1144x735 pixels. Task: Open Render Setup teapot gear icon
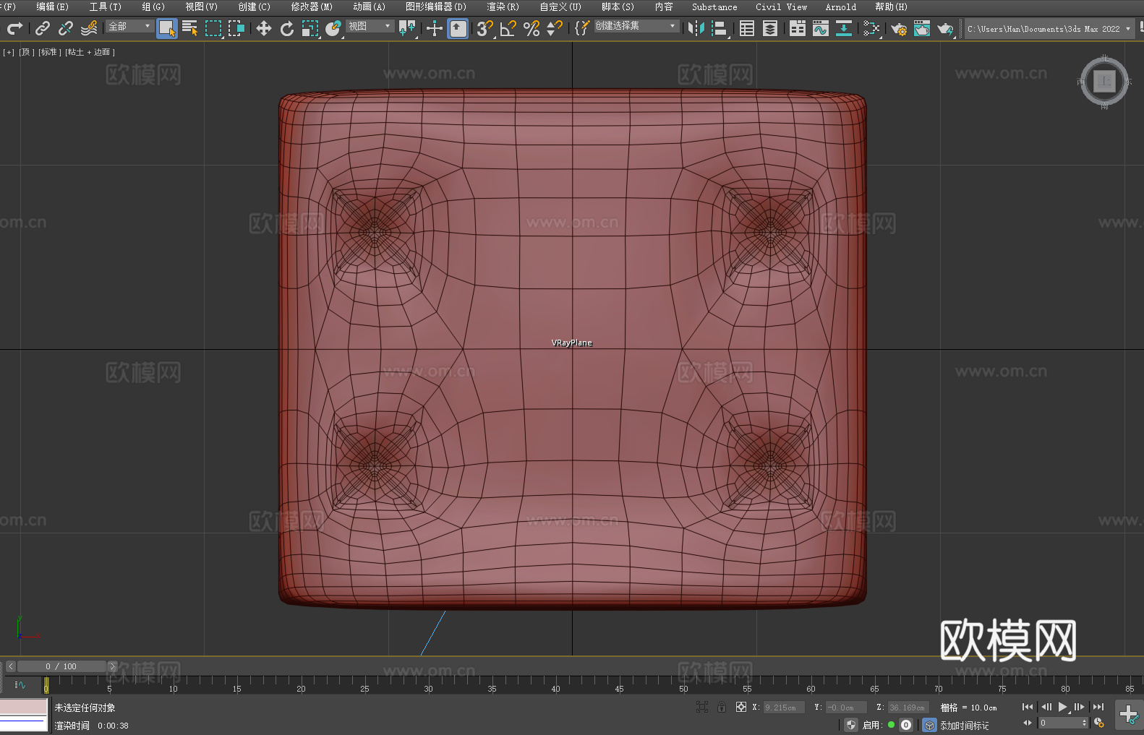pos(899,28)
